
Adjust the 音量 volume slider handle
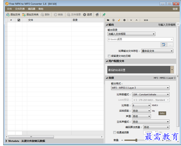136,140
